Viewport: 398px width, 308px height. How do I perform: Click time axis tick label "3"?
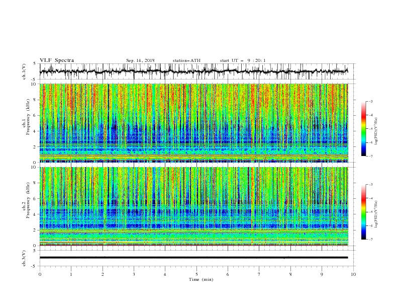[134, 274]
